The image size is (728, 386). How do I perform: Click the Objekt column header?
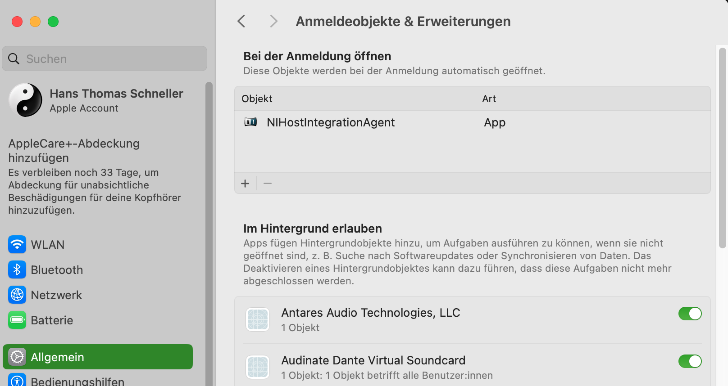click(257, 99)
